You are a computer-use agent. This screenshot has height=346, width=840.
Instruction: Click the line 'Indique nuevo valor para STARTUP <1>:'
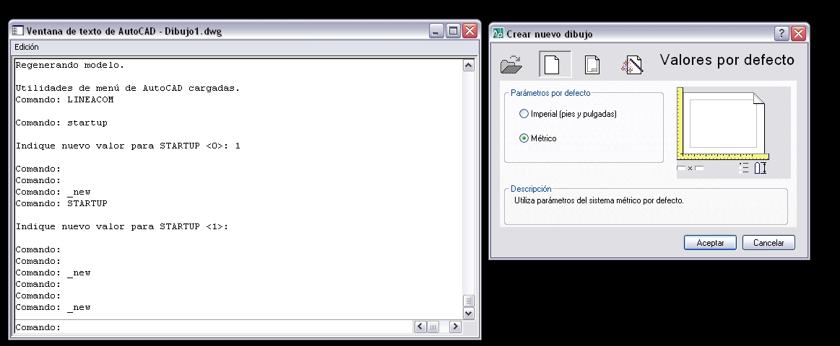click(x=122, y=226)
